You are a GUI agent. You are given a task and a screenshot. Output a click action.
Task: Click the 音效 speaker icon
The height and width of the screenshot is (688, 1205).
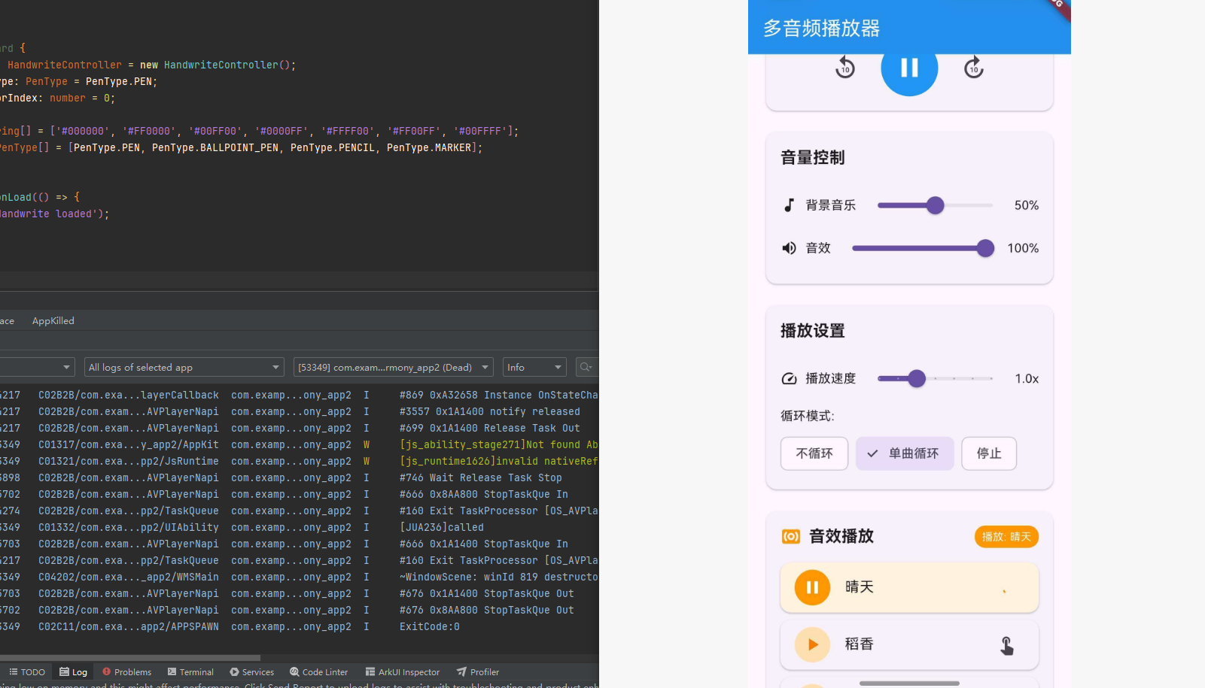[x=789, y=247]
